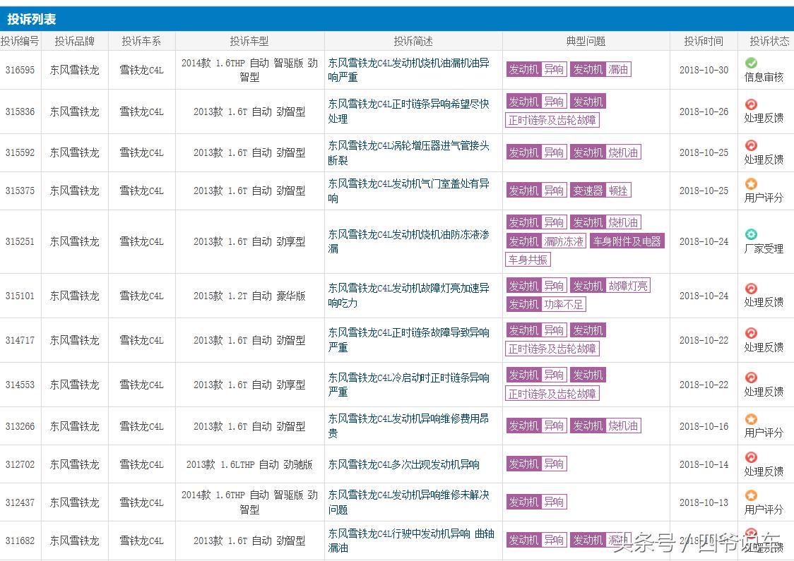The image size is (794, 561).
Task: Open the 涡轮增压器进气管接头断裂 complaint link
Action: click(408, 152)
